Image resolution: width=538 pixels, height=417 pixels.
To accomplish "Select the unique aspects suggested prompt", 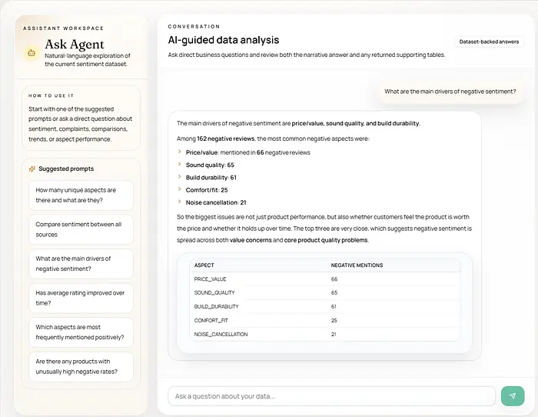I will [81, 195].
